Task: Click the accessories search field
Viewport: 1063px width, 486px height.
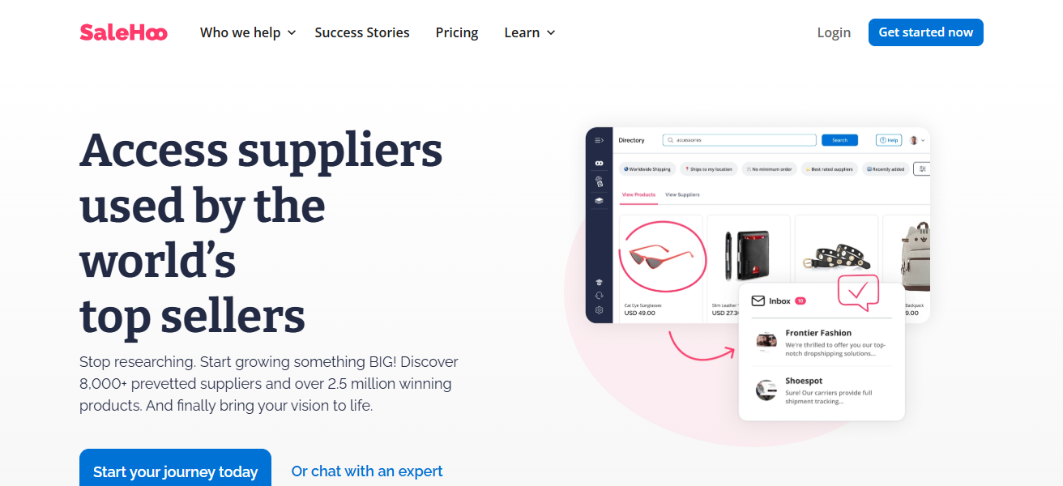Action: pos(739,140)
